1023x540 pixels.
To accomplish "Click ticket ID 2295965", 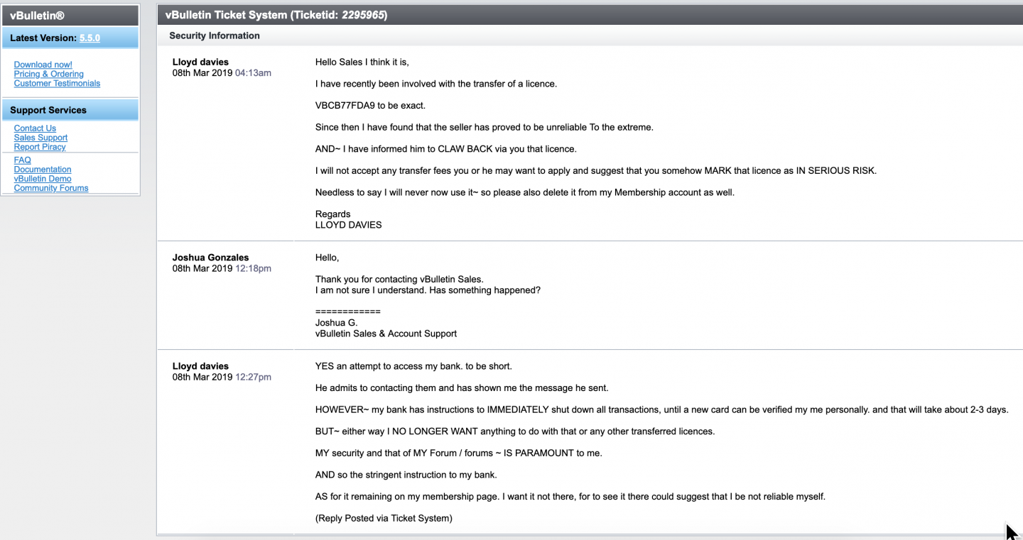I will [363, 15].
